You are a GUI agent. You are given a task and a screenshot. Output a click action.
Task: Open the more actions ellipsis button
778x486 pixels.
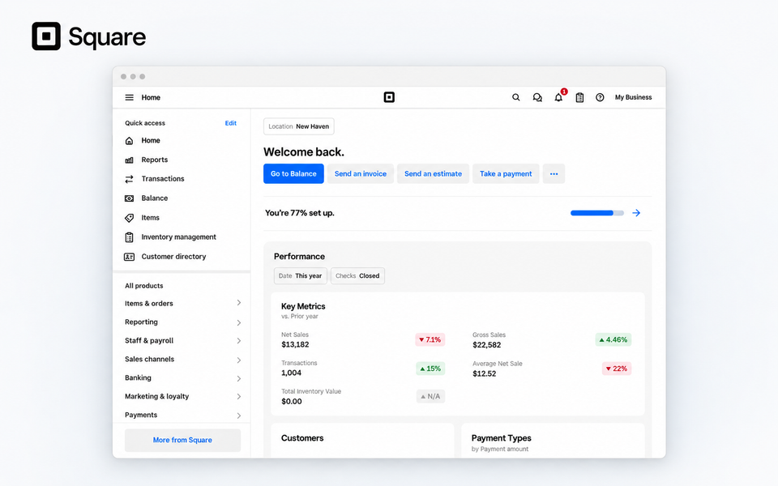(x=554, y=173)
